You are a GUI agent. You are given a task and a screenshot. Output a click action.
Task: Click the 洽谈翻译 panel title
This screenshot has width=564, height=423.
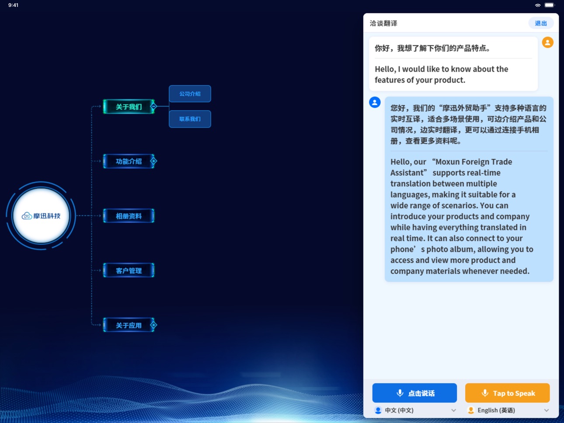coord(383,23)
